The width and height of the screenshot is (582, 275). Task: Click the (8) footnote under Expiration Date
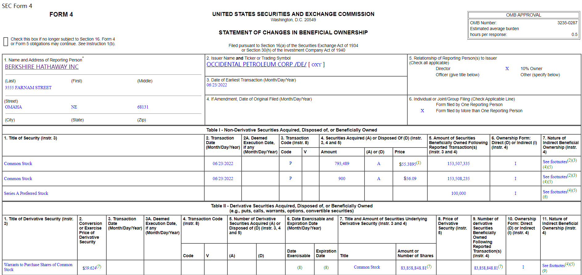pos(326,267)
